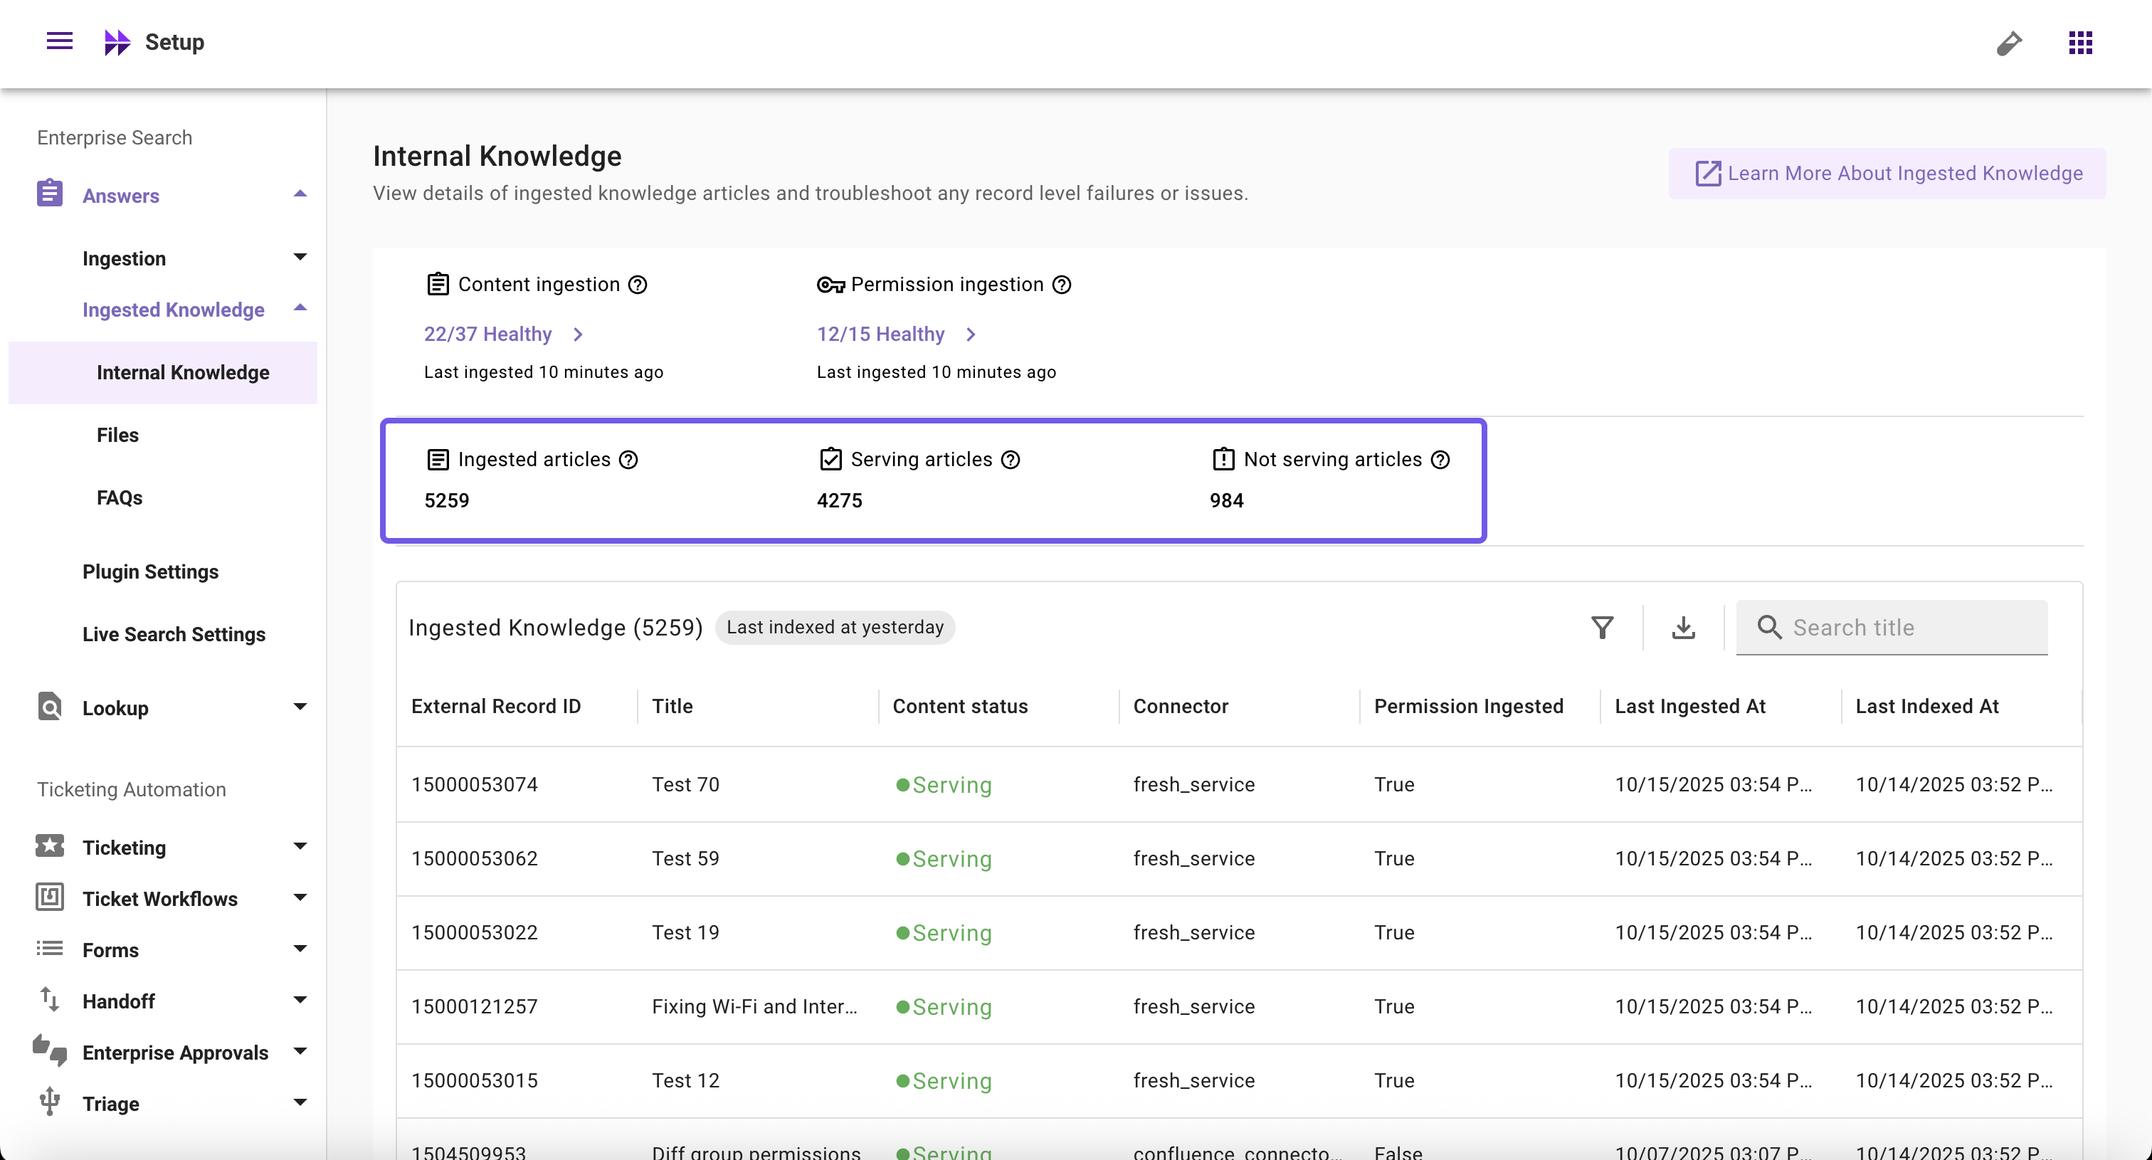Click help icon beside Content ingestion

click(638, 285)
